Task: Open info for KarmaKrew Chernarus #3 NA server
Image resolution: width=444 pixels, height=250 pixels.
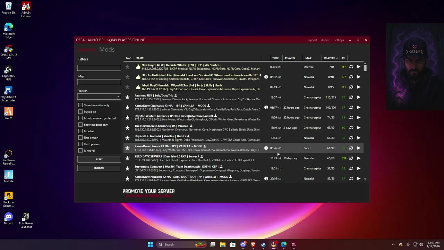Action: tap(266, 107)
